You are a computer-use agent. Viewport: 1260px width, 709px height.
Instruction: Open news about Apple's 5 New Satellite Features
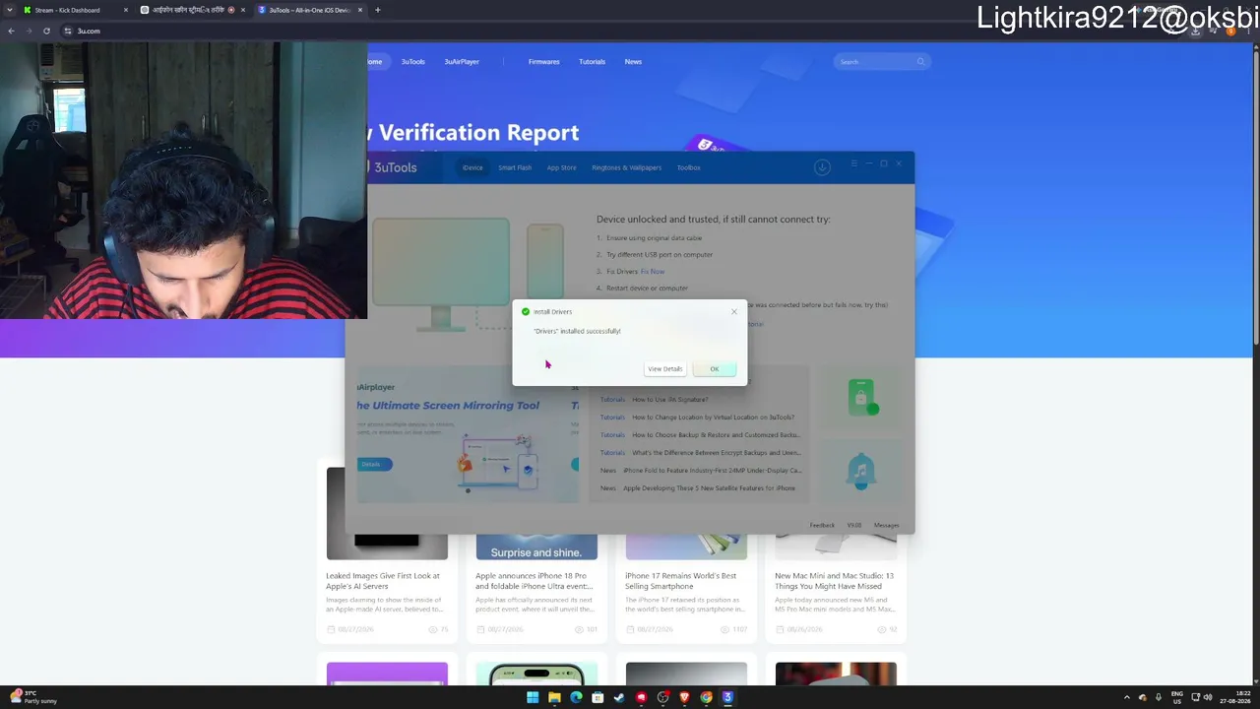click(x=709, y=488)
